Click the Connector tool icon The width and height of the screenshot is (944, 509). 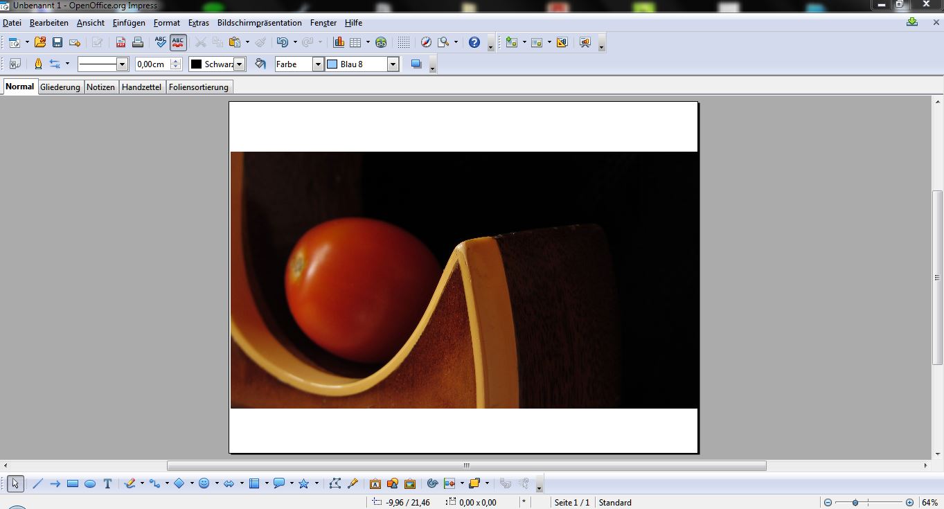(154, 483)
